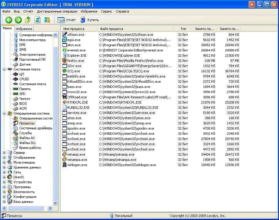Open the Справка menu

(x=122, y=11)
